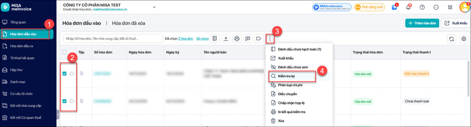Open the shopping cart icon in header

(x=394, y=7)
